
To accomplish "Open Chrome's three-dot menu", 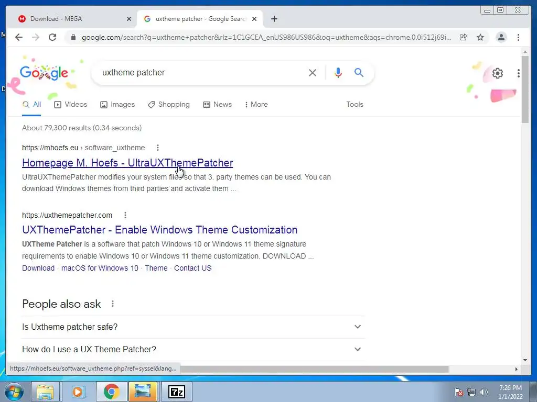I will [x=518, y=37].
